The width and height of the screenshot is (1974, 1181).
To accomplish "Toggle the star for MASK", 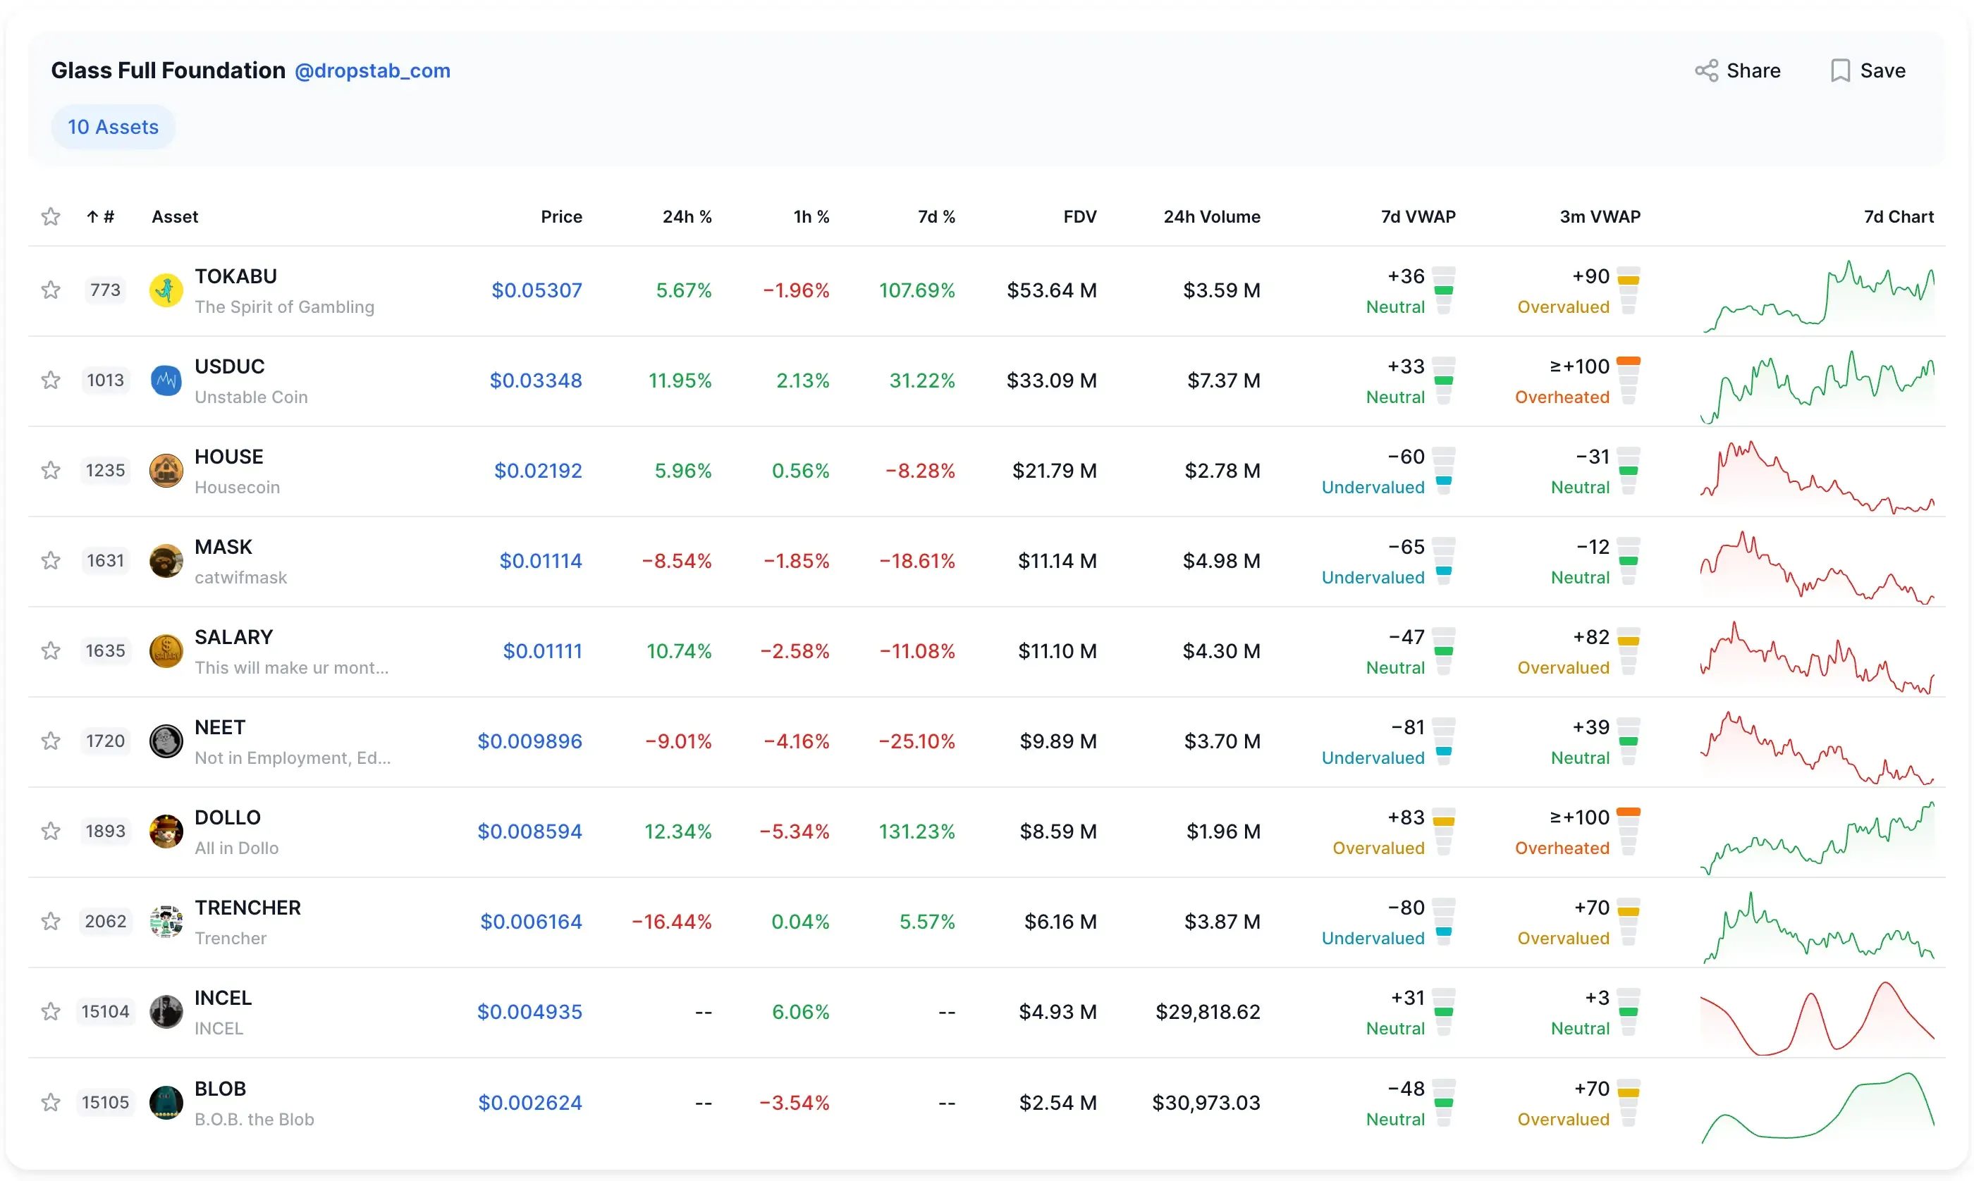I will pyautogui.click(x=51, y=561).
